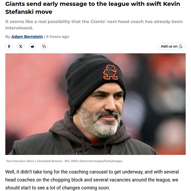
Task: Click the paragraph line starting Well, it didn't
Action: (92, 172)
